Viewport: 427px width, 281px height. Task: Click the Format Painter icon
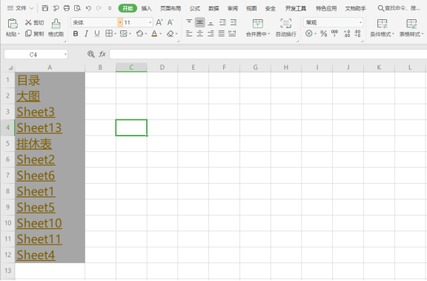[x=56, y=24]
